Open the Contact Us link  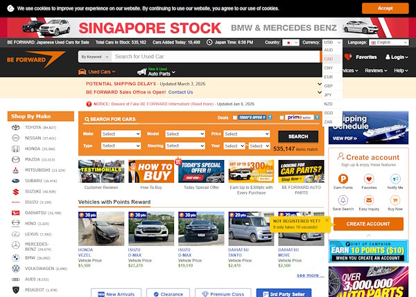pos(180,92)
